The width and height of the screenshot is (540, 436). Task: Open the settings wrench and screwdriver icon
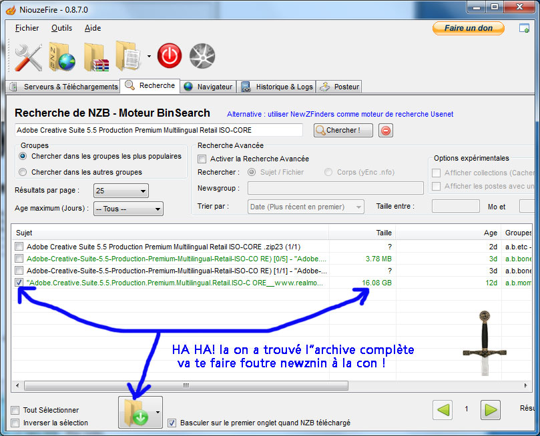[28, 57]
